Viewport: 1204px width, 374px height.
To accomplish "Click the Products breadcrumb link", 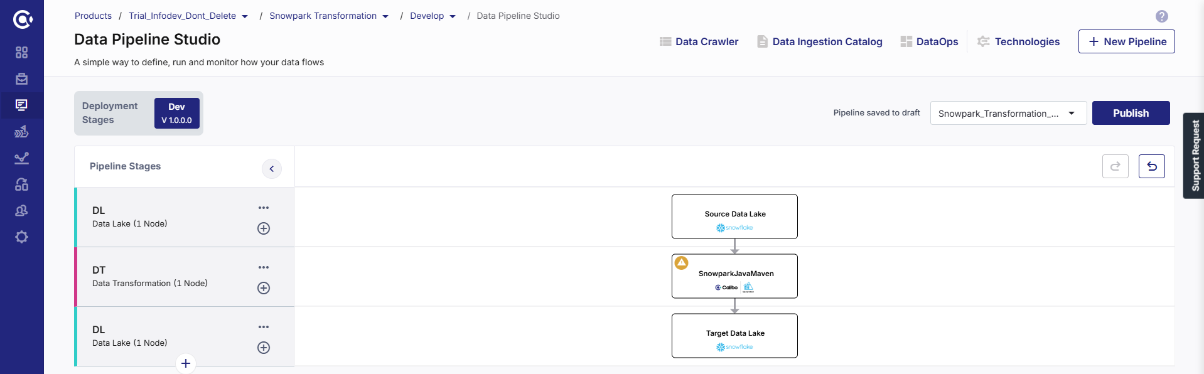I will click(93, 16).
